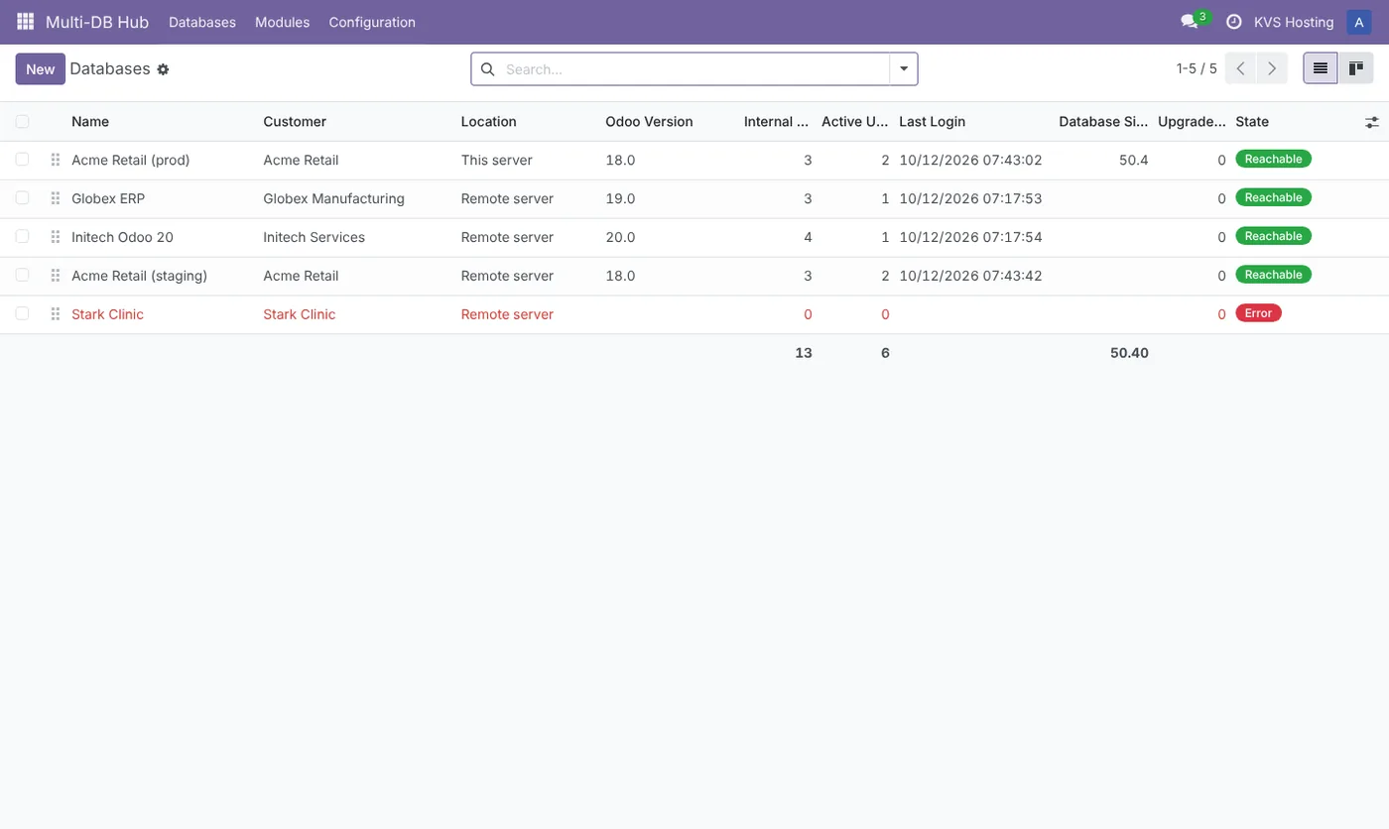Switch to list view
This screenshot has width=1389, height=829.
pyautogui.click(x=1321, y=68)
